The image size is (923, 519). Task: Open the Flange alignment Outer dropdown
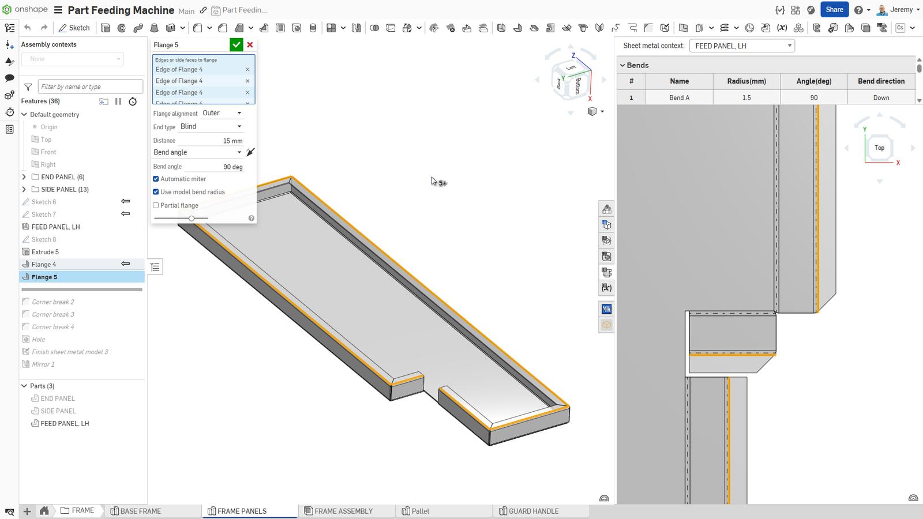222,113
